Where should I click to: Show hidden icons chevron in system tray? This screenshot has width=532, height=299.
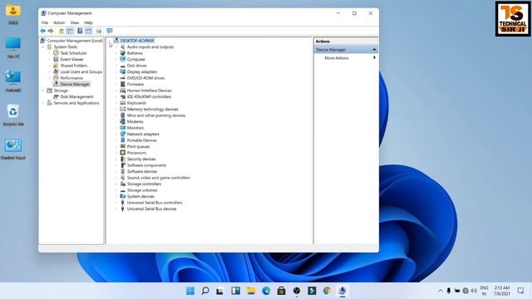point(441,291)
